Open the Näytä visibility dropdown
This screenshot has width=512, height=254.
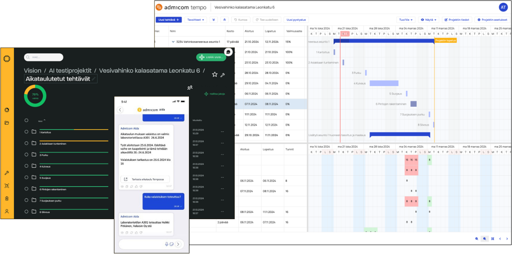[428, 20]
